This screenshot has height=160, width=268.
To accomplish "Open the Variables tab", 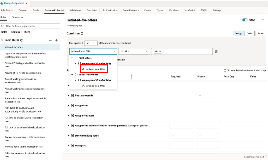I will 174,10.
